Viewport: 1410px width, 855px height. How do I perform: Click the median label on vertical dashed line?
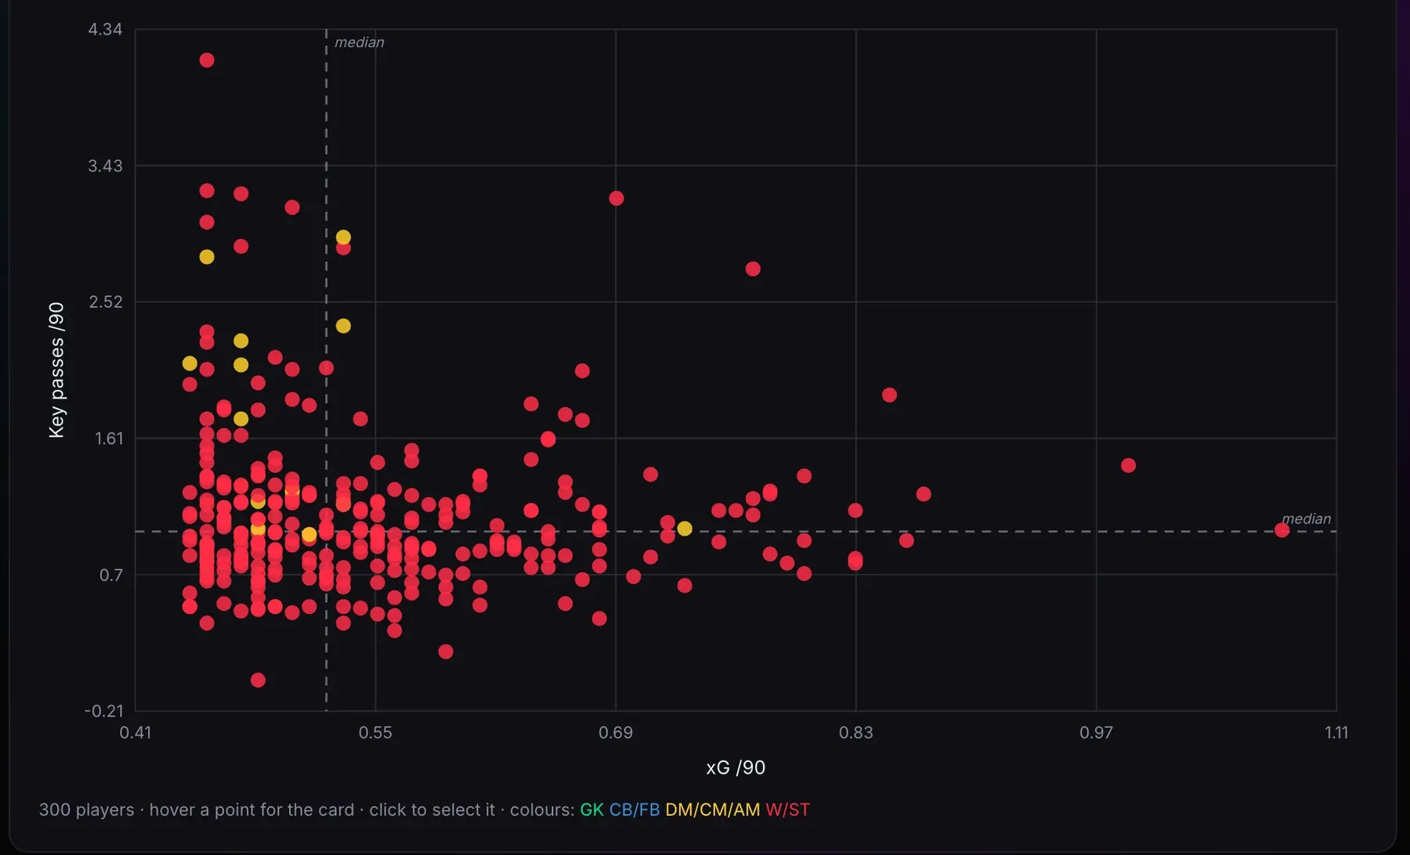coord(360,42)
